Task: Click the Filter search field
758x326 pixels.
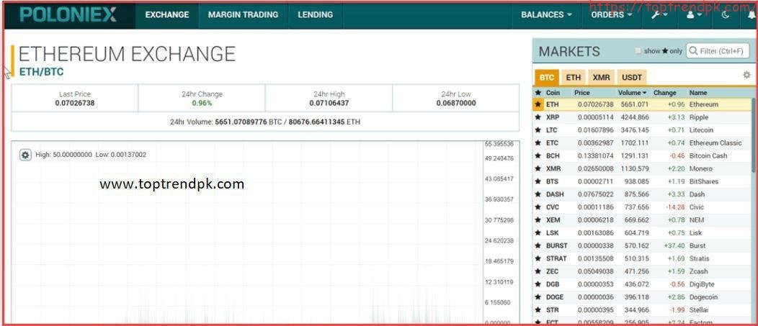Action: coord(718,50)
